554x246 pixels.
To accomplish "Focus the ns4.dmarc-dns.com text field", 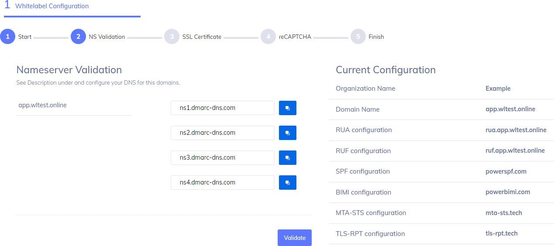I will [223, 182].
